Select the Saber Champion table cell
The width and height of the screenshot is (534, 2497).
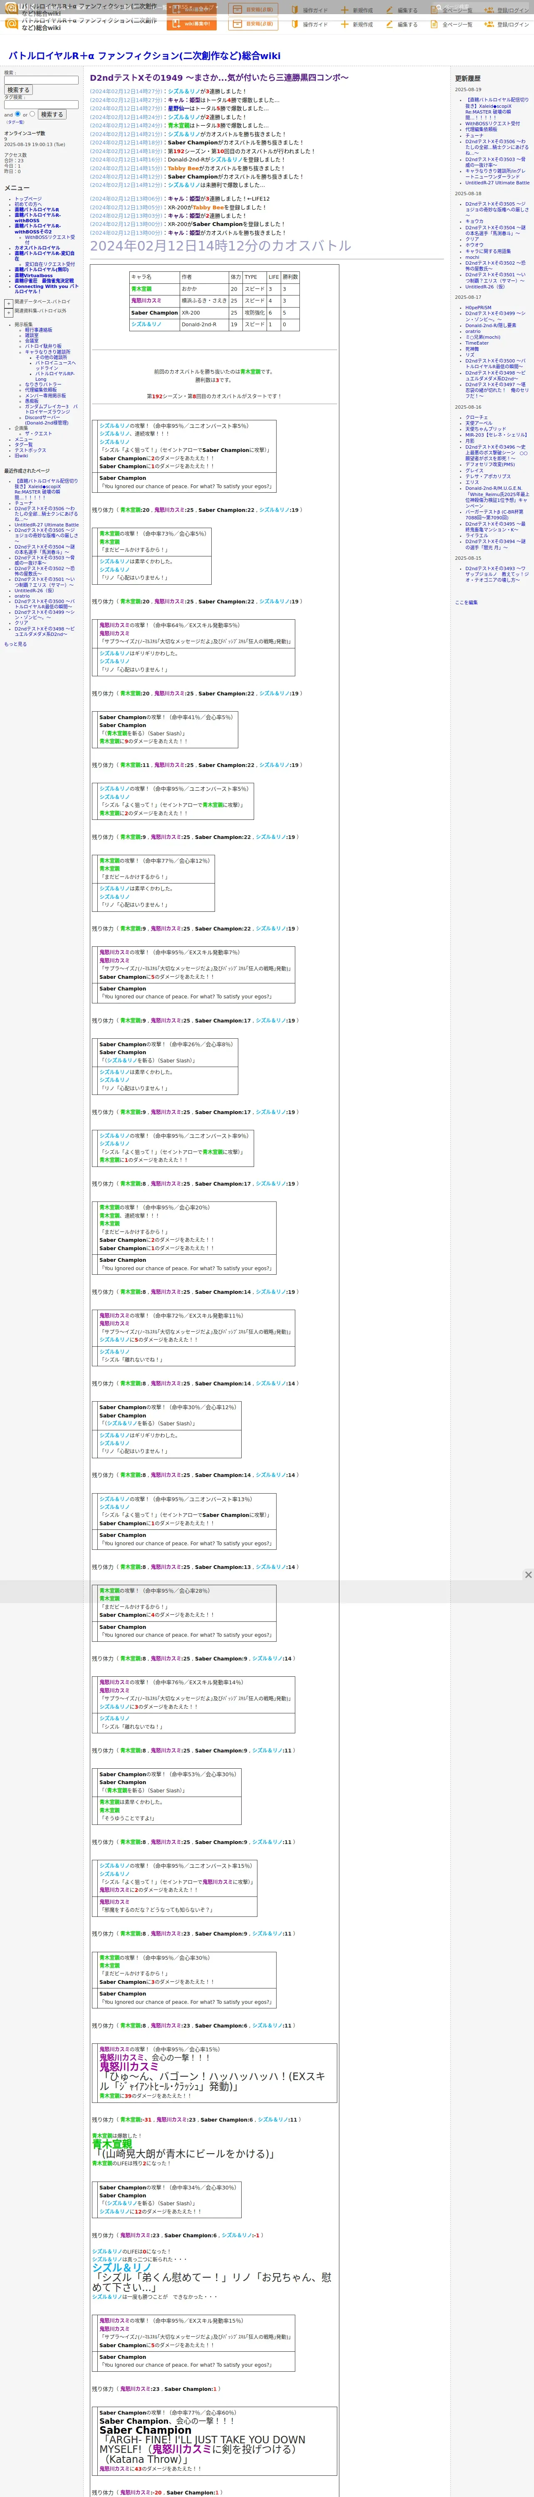tap(154, 313)
